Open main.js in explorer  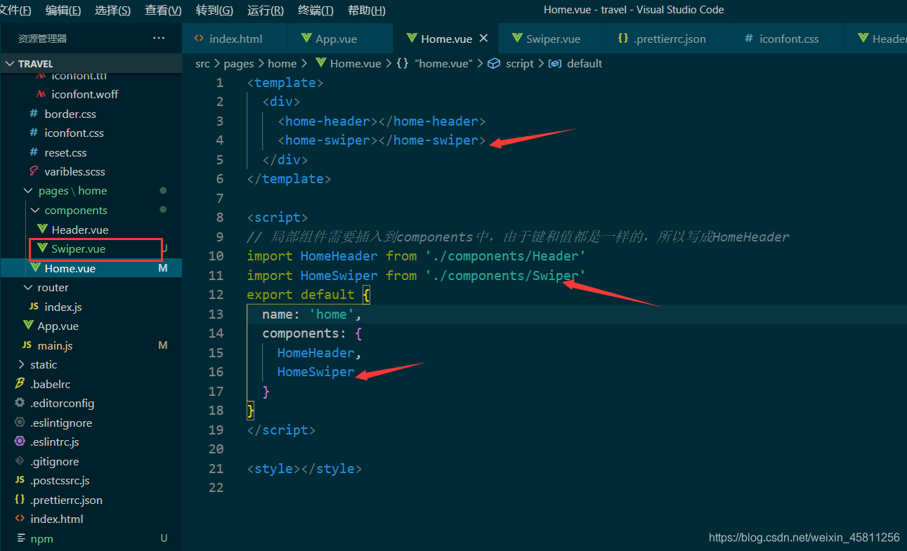click(55, 345)
